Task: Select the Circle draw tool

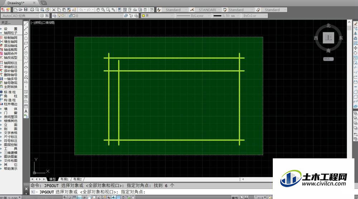Action: tap(26, 53)
